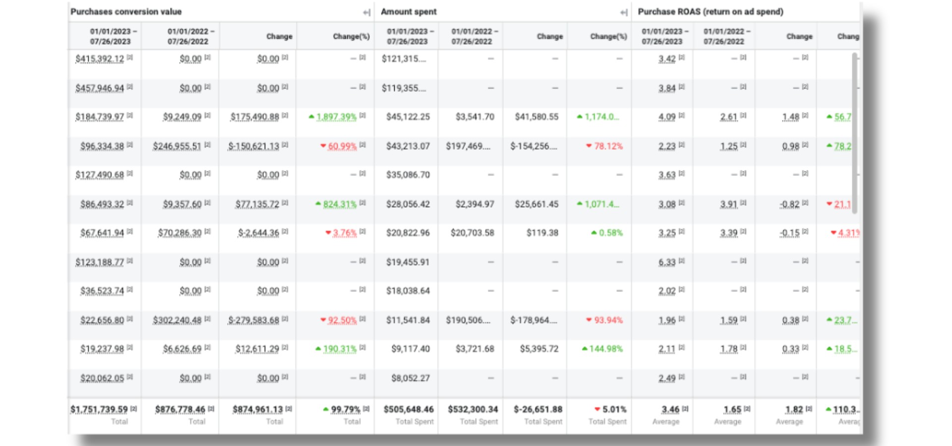Open the $184,739.97 conversion value link

pyautogui.click(x=100, y=117)
